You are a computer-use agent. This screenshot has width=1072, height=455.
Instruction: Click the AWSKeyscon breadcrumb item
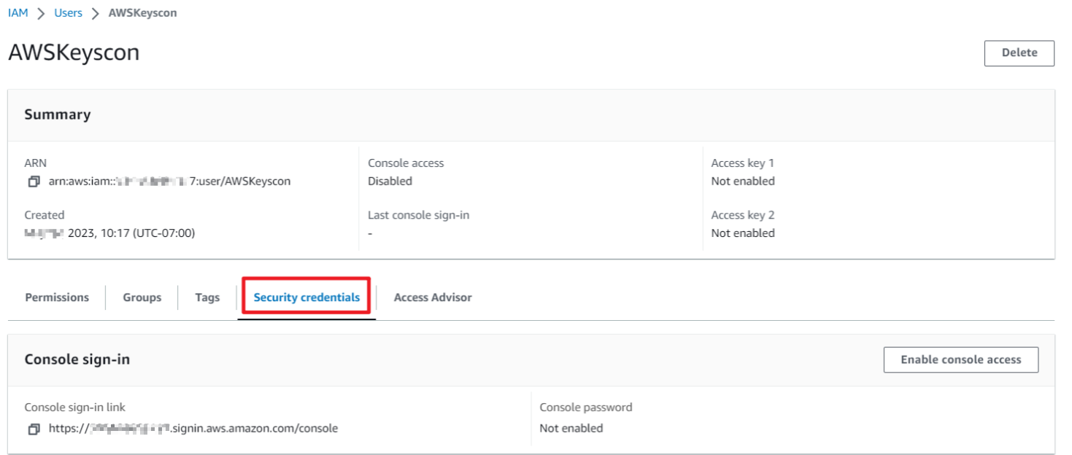[x=142, y=13]
